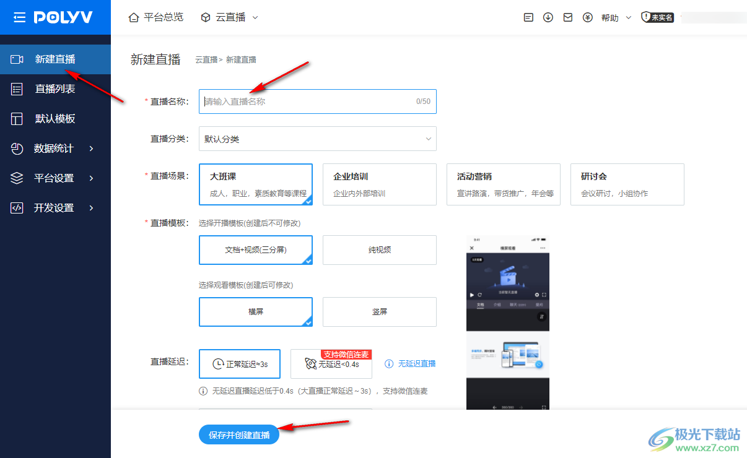Switch viewing template to 竖屏

pyautogui.click(x=379, y=312)
